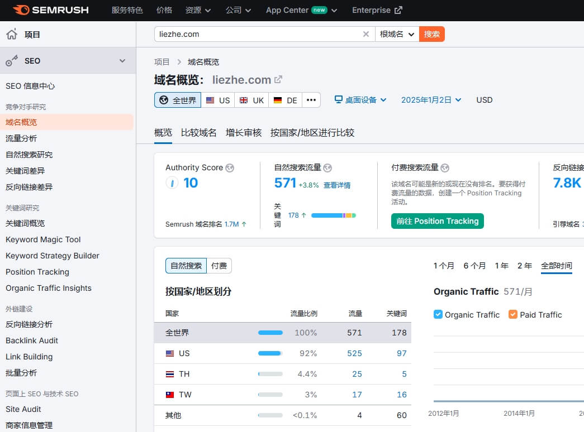Click the TW flag in country table
Screen dimensions: 584x432
pyautogui.click(x=170, y=395)
